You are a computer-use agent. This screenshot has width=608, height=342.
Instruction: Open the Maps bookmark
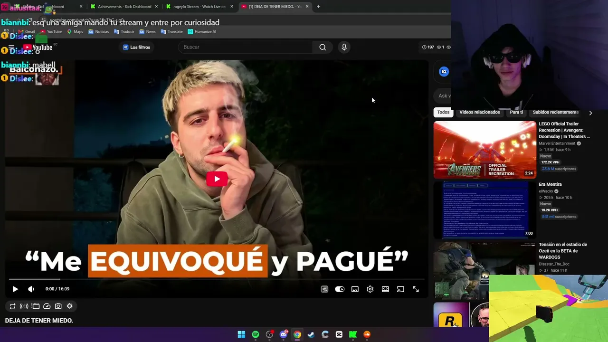(75, 32)
